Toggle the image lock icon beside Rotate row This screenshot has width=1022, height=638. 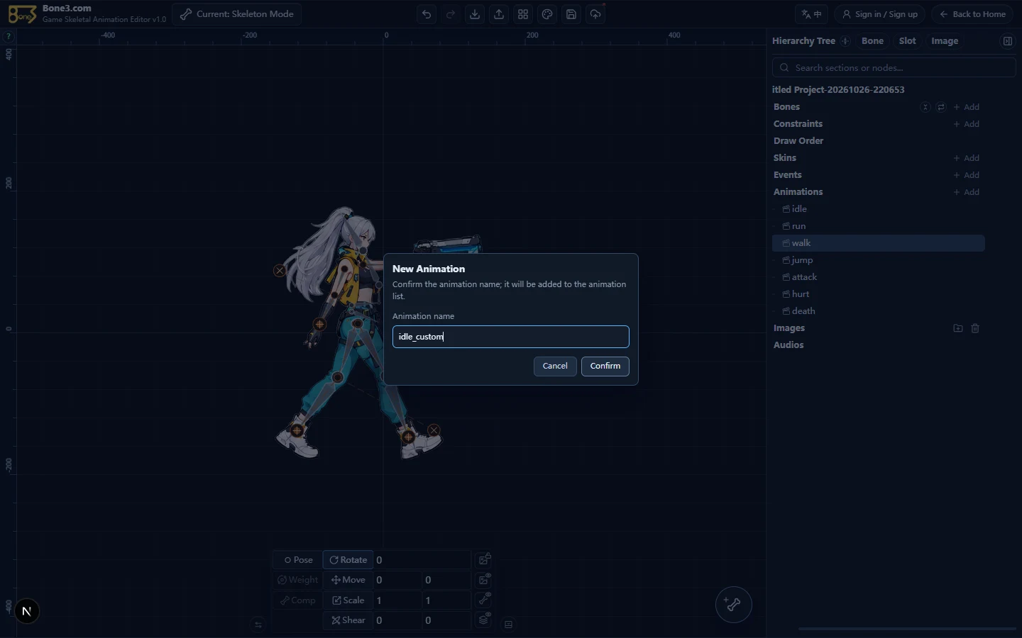click(x=484, y=560)
